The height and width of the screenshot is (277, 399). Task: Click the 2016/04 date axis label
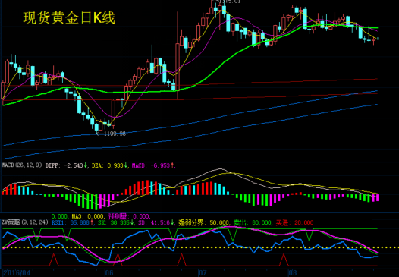point(17,273)
